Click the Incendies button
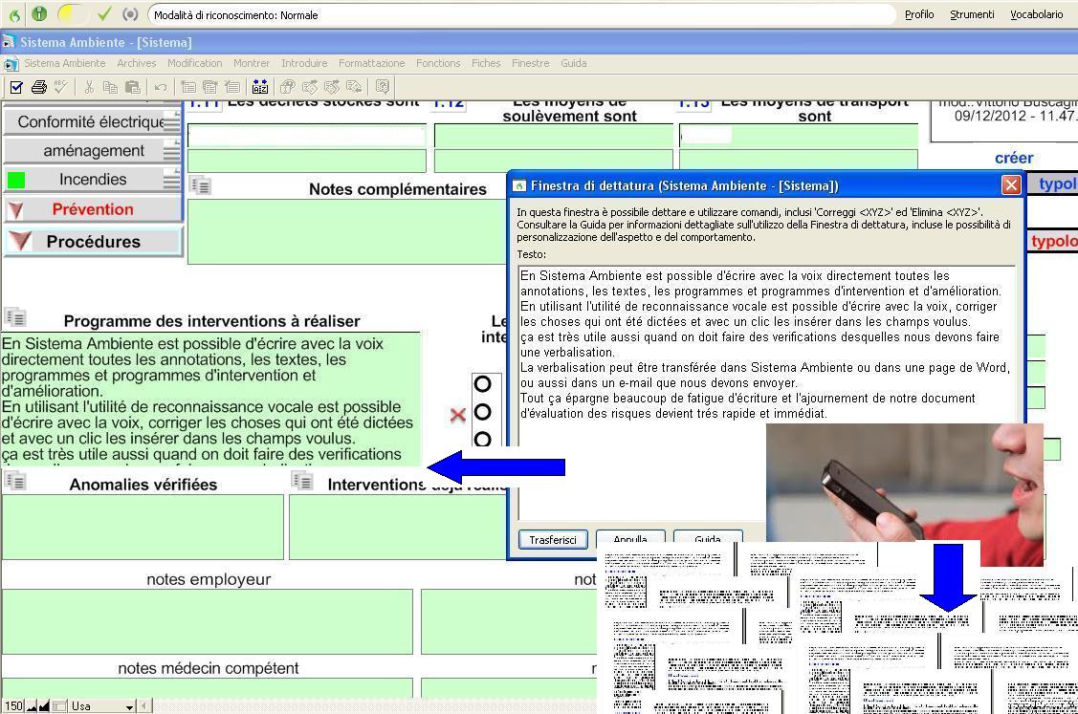1078x714 pixels. click(x=92, y=180)
